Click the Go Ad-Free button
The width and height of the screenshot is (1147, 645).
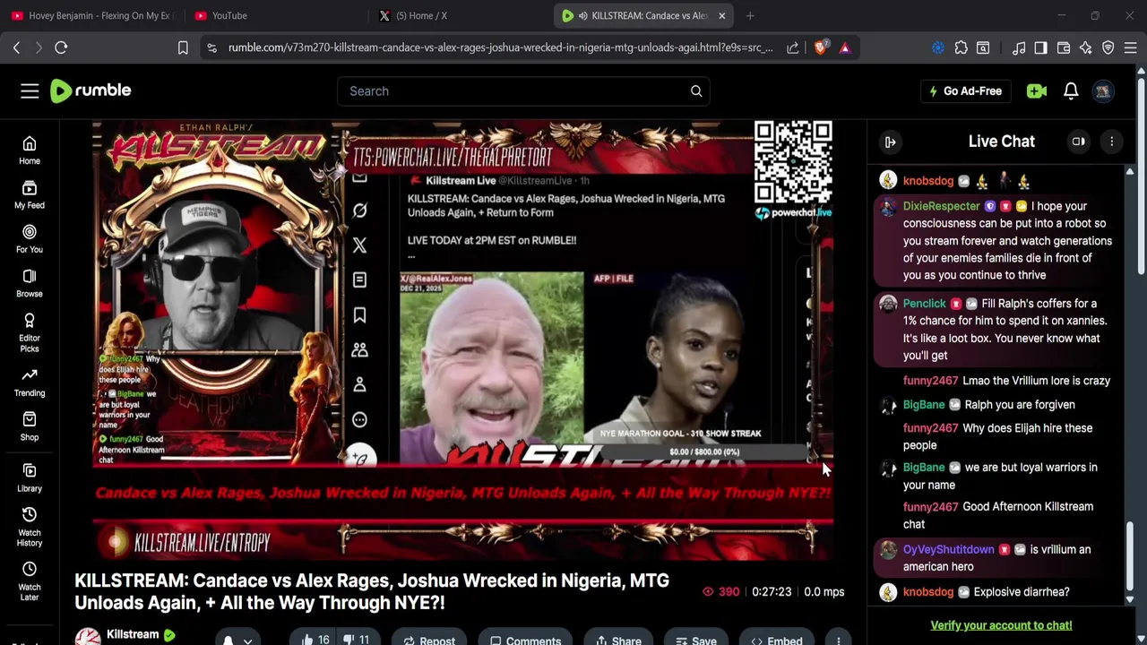click(x=964, y=90)
